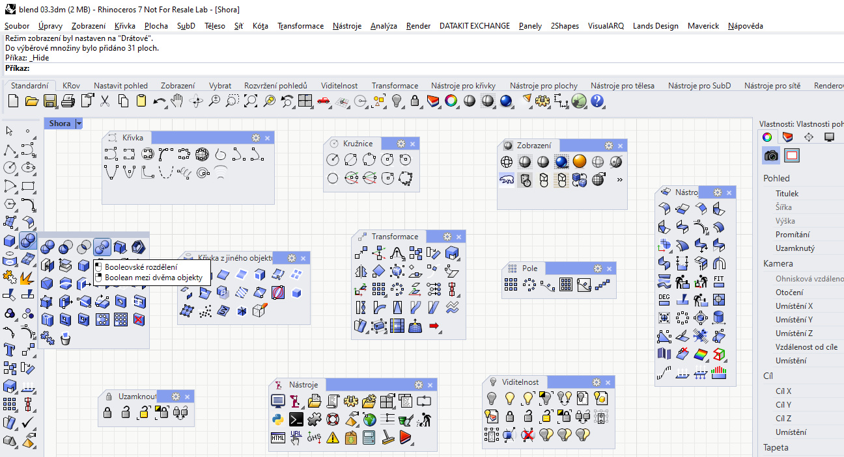This screenshot has width=844, height=457.
Task: Open the Křivka panel gear options
Action: click(255, 137)
